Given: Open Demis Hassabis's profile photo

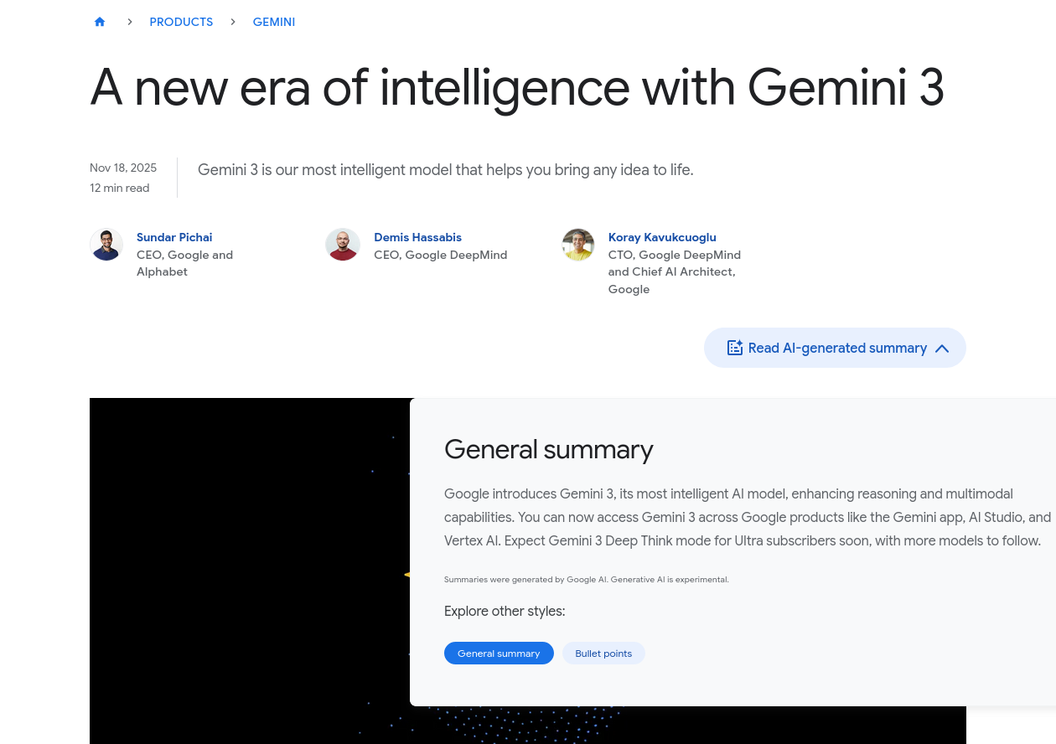Looking at the screenshot, I should point(343,245).
